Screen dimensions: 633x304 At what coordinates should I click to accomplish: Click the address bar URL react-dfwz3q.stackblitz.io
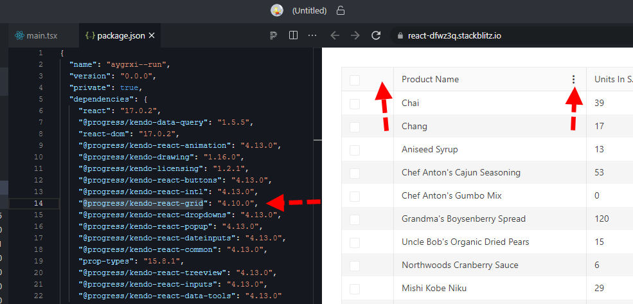[454, 35]
